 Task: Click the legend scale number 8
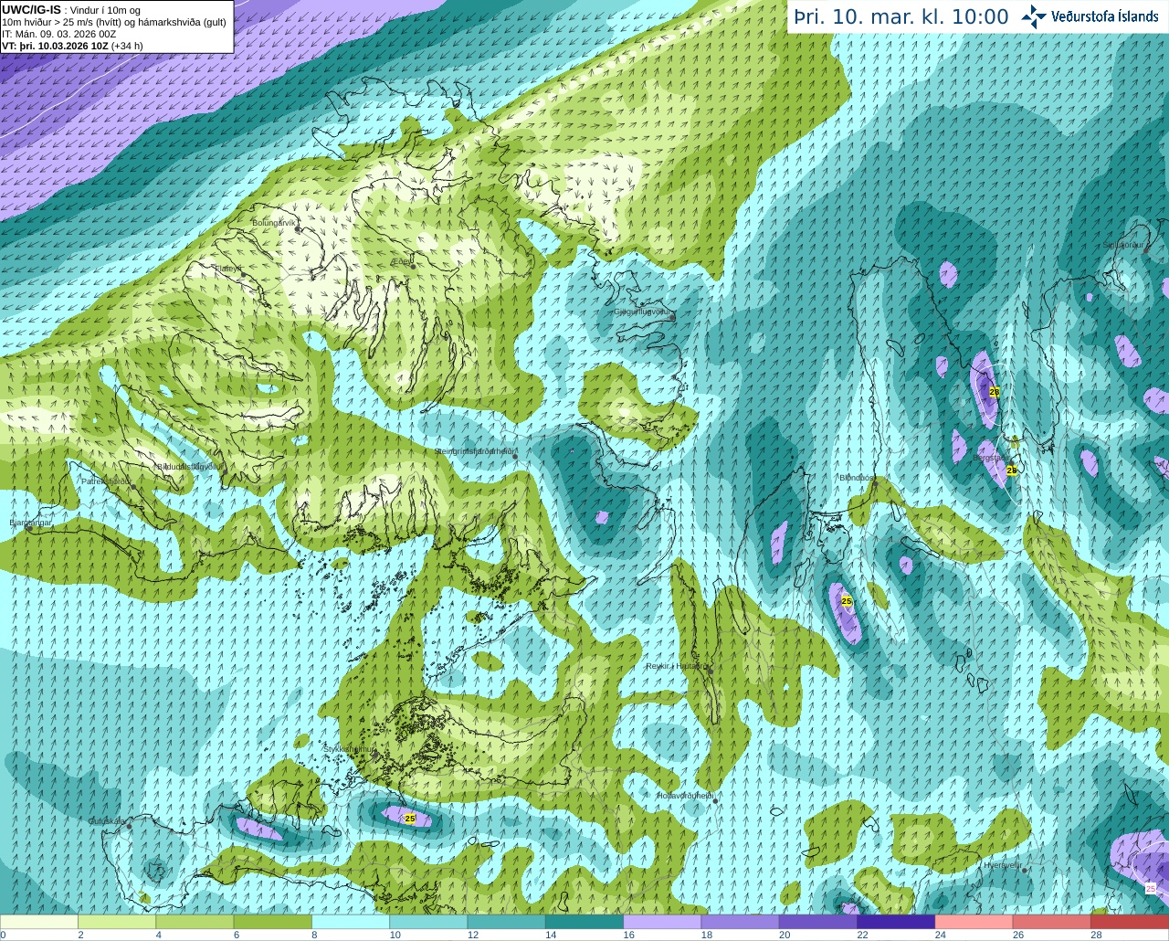pos(314,935)
